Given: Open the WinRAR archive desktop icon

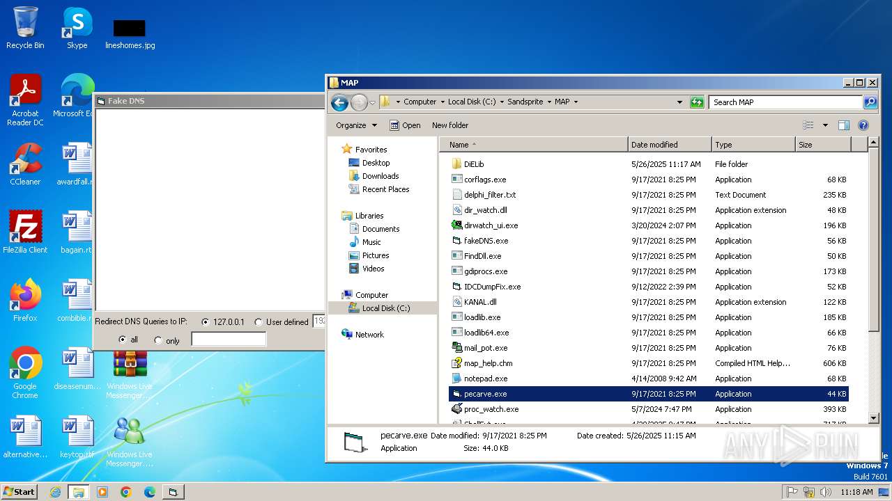Looking at the screenshot, I should pyautogui.click(x=130, y=365).
